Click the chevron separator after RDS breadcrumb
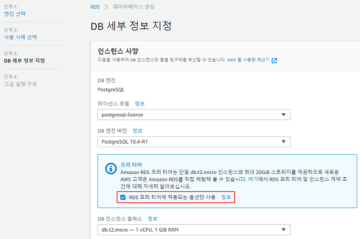360x239 pixels. pyautogui.click(x=106, y=7)
